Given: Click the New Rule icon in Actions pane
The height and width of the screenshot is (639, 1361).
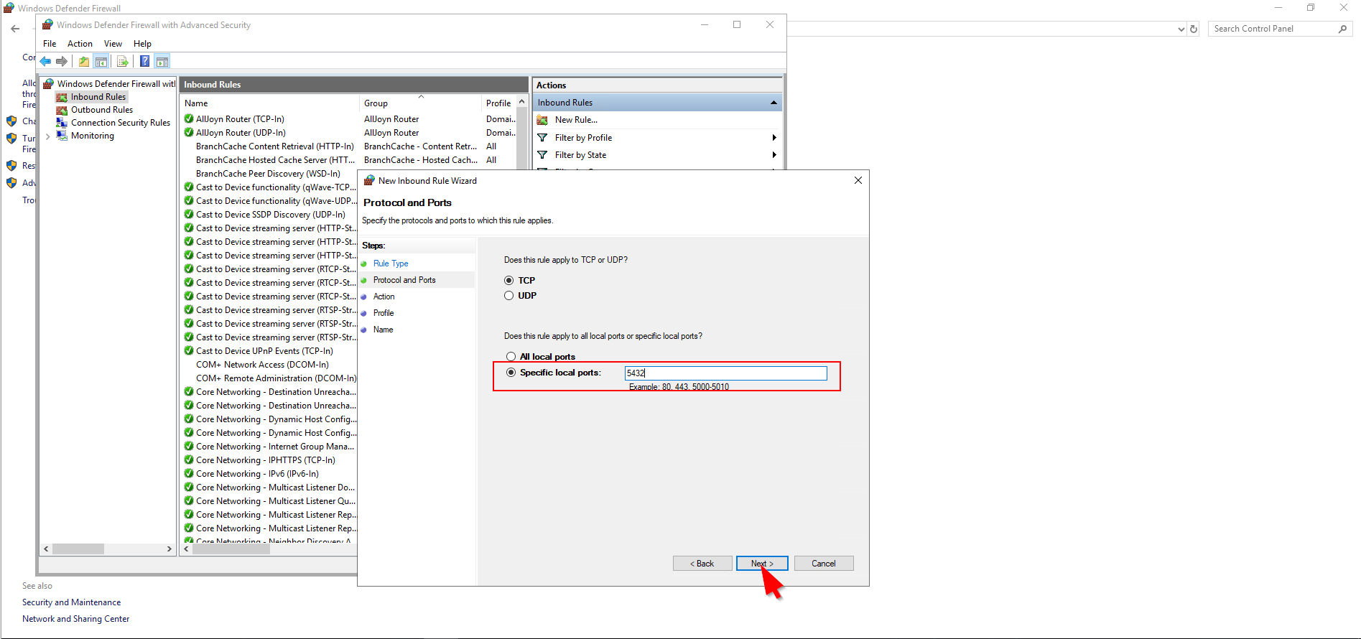Looking at the screenshot, I should pyautogui.click(x=542, y=120).
